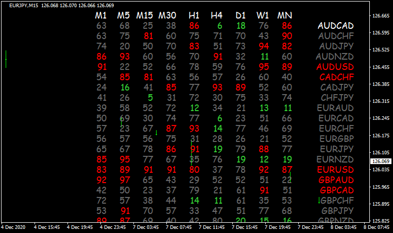
Task: Click the MN monthly column header
Action: coord(285,16)
